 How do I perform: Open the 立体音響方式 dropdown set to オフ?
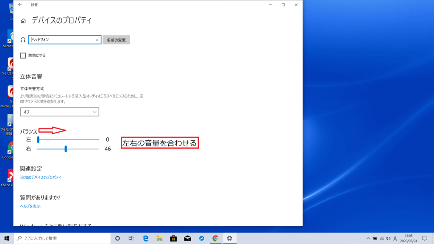pyautogui.click(x=59, y=112)
